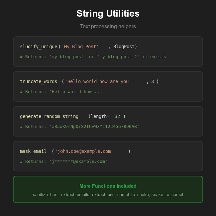
Task: Click the String Utilities page heading
Action: click(108, 14)
